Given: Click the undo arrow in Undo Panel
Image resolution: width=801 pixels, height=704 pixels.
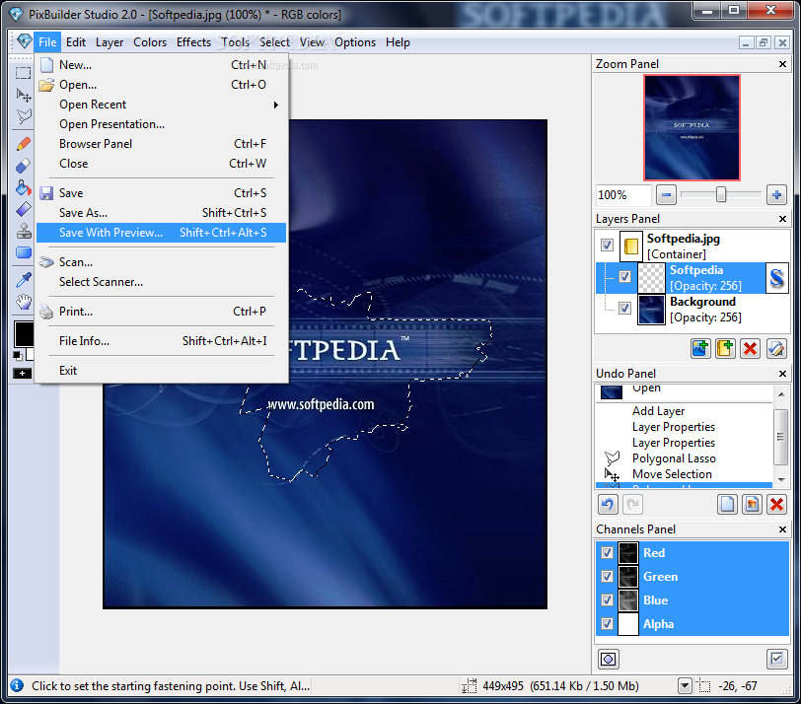Looking at the screenshot, I should [608, 505].
